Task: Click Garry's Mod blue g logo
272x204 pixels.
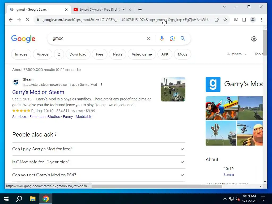Action: click(213, 84)
